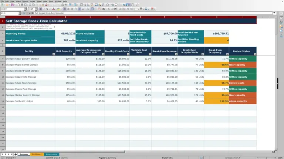Open the File menu

click(x=2, y=1)
